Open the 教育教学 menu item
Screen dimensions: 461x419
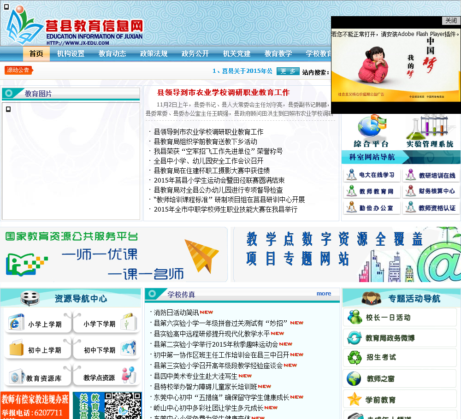tap(278, 53)
